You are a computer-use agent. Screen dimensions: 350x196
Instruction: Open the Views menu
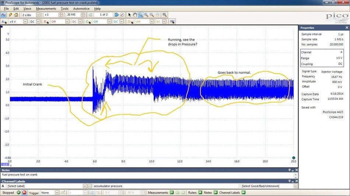pyautogui.click(x=27, y=8)
